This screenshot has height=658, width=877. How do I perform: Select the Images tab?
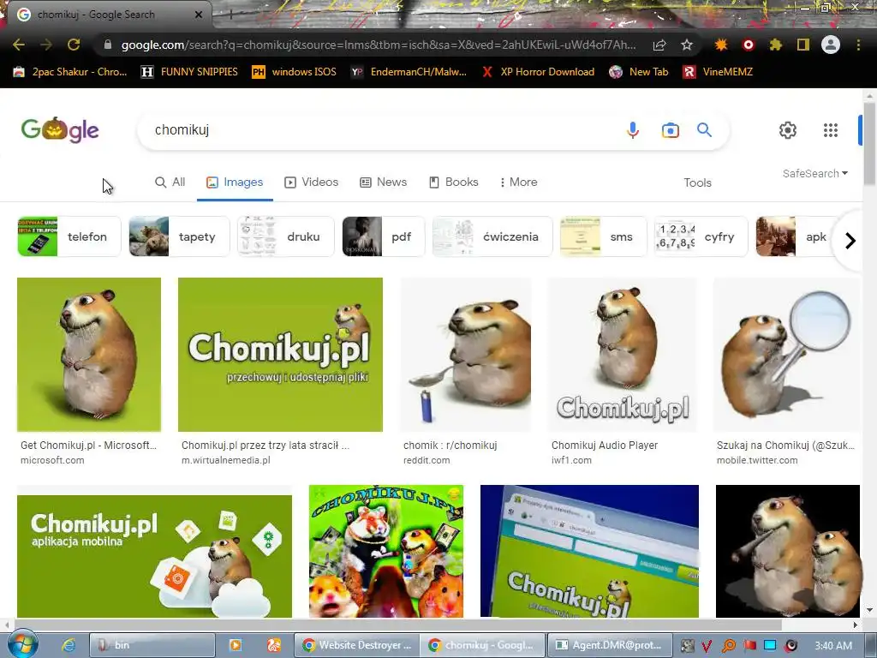point(235,182)
